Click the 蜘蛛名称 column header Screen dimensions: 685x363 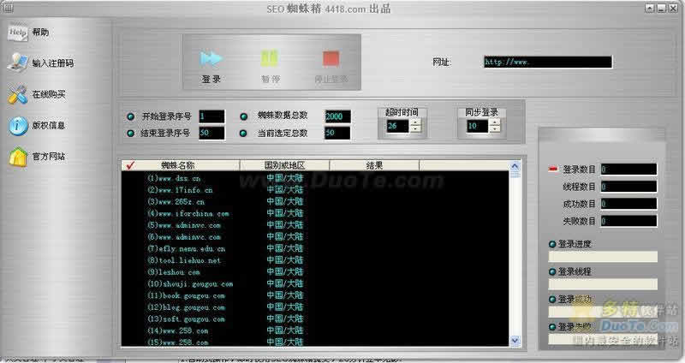pyautogui.click(x=177, y=165)
